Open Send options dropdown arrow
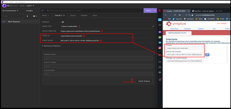This screenshot has width=231, height=109. click(155, 10)
